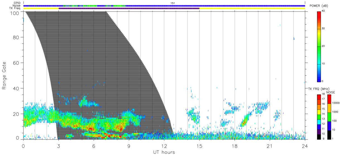Click x-axis tick label '12'
This screenshot has height=158, width=343.
pos(164,146)
